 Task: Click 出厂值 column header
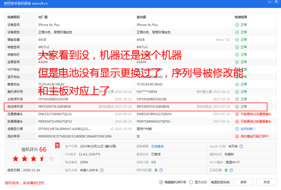coord(43,17)
